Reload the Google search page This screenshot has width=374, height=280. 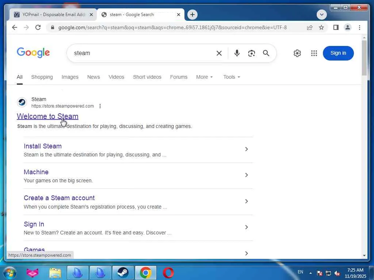pyautogui.click(x=38, y=27)
